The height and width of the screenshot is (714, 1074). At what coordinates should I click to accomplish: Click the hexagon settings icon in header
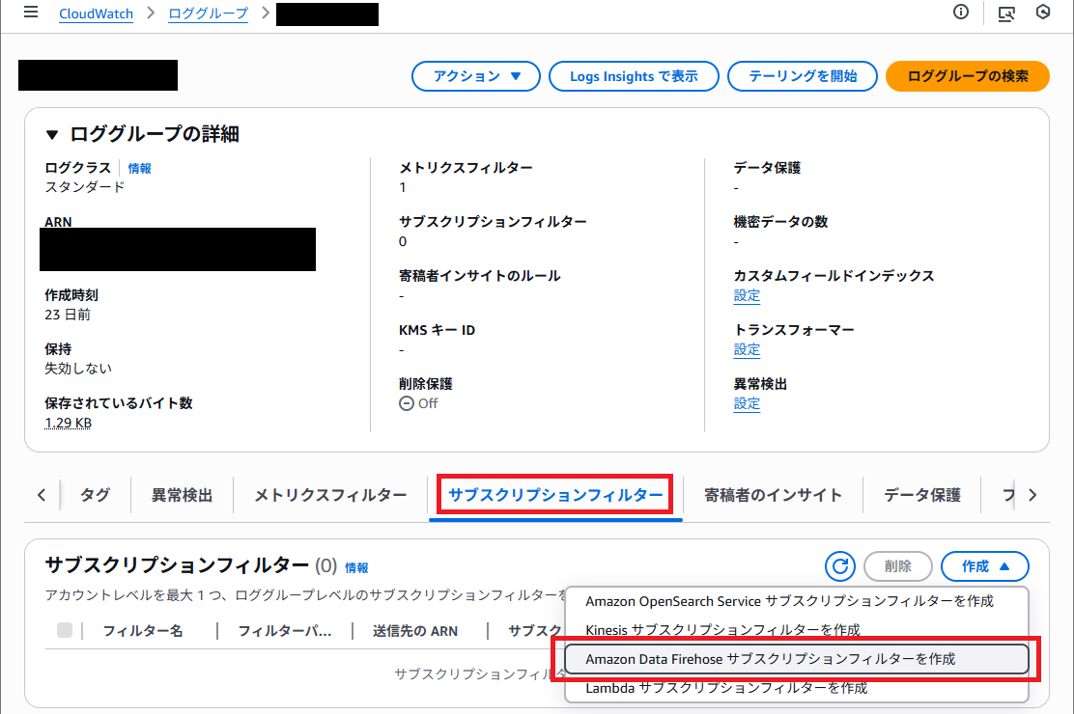[1042, 12]
